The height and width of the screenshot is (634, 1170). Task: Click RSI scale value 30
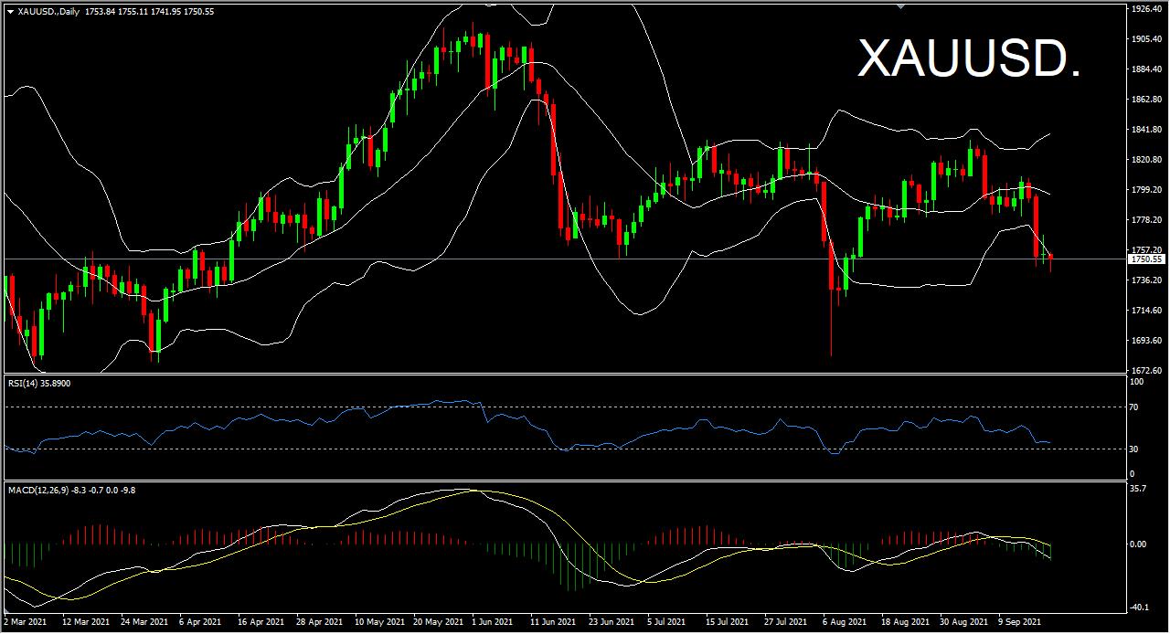[1133, 449]
